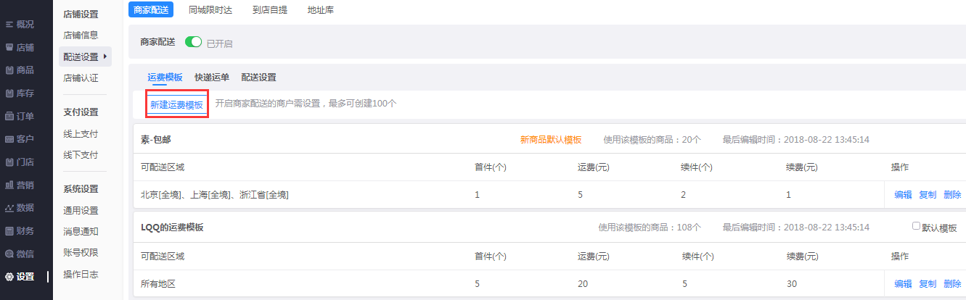Open the 概况 overview sidebar icon

point(9,25)
